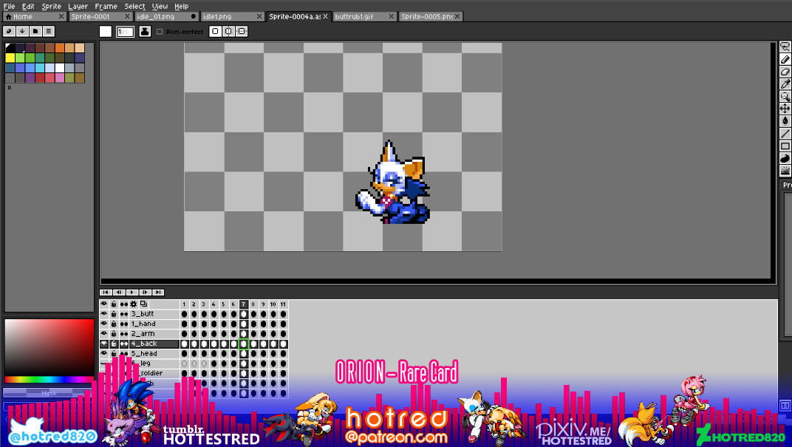Go to last frame
The image size is (792, 447).
(158, 293)
